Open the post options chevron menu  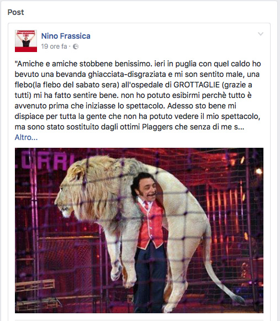pos(261,34)
